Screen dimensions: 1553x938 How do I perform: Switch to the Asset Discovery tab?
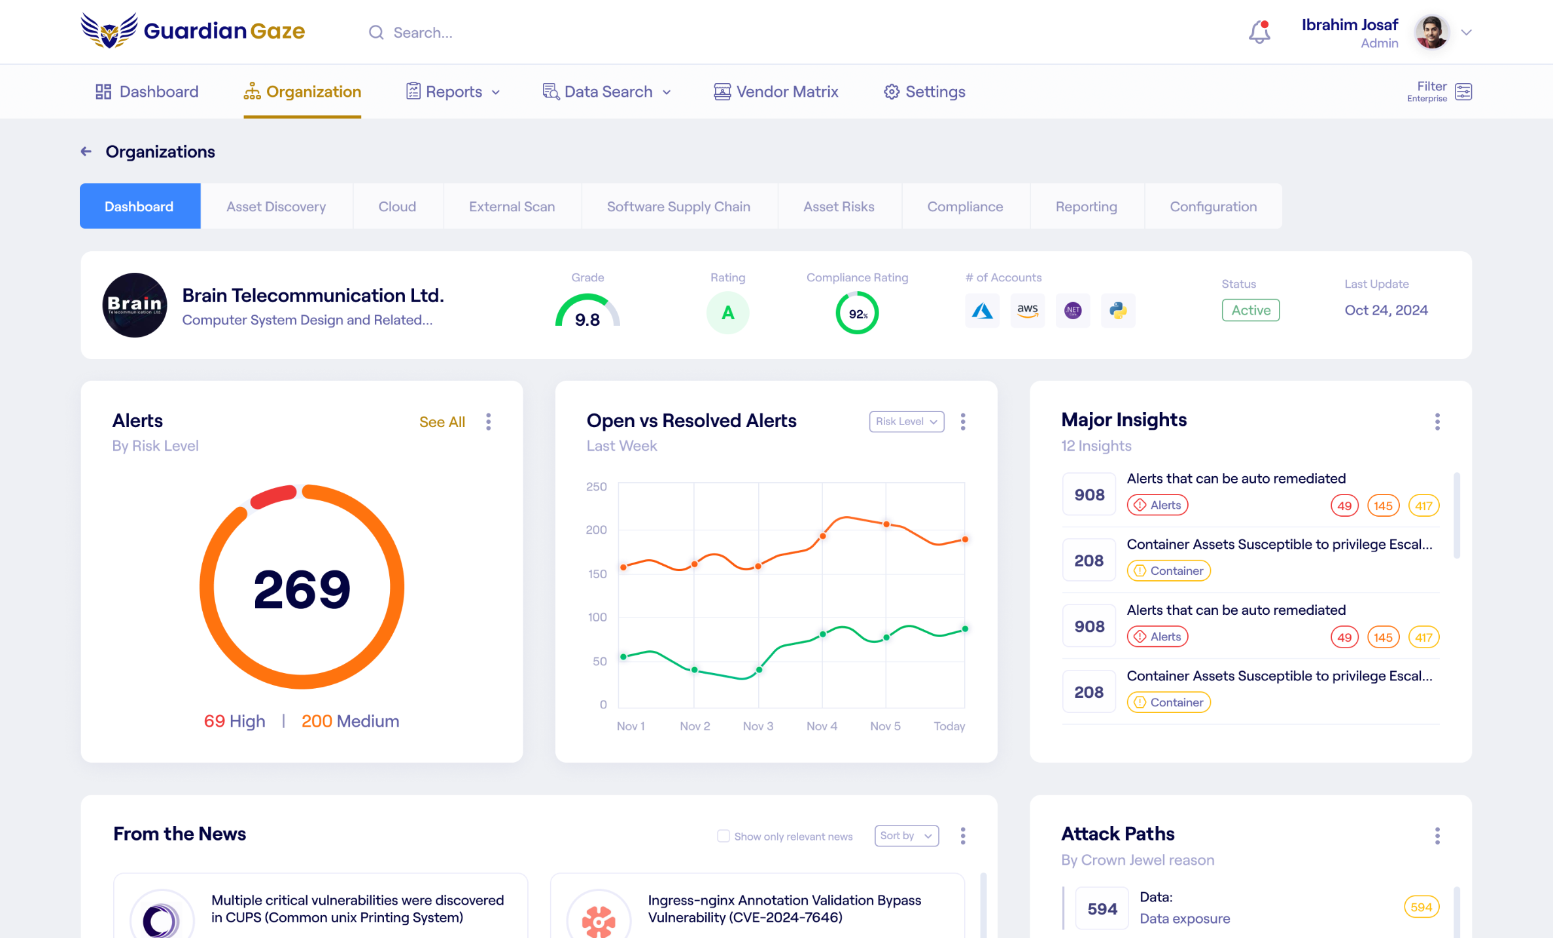(x=276, y=207)
